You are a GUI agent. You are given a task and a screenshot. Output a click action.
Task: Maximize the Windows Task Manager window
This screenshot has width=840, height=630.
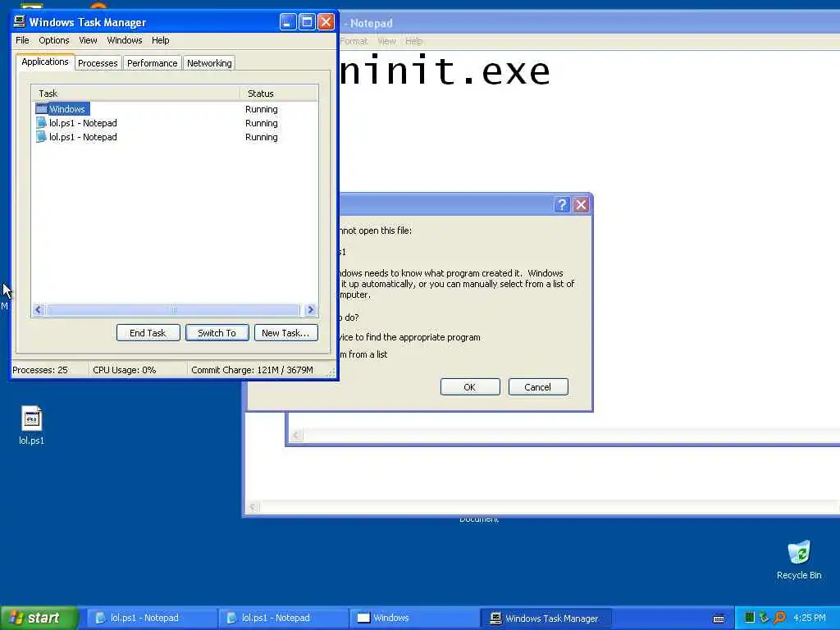coord(307,22)
